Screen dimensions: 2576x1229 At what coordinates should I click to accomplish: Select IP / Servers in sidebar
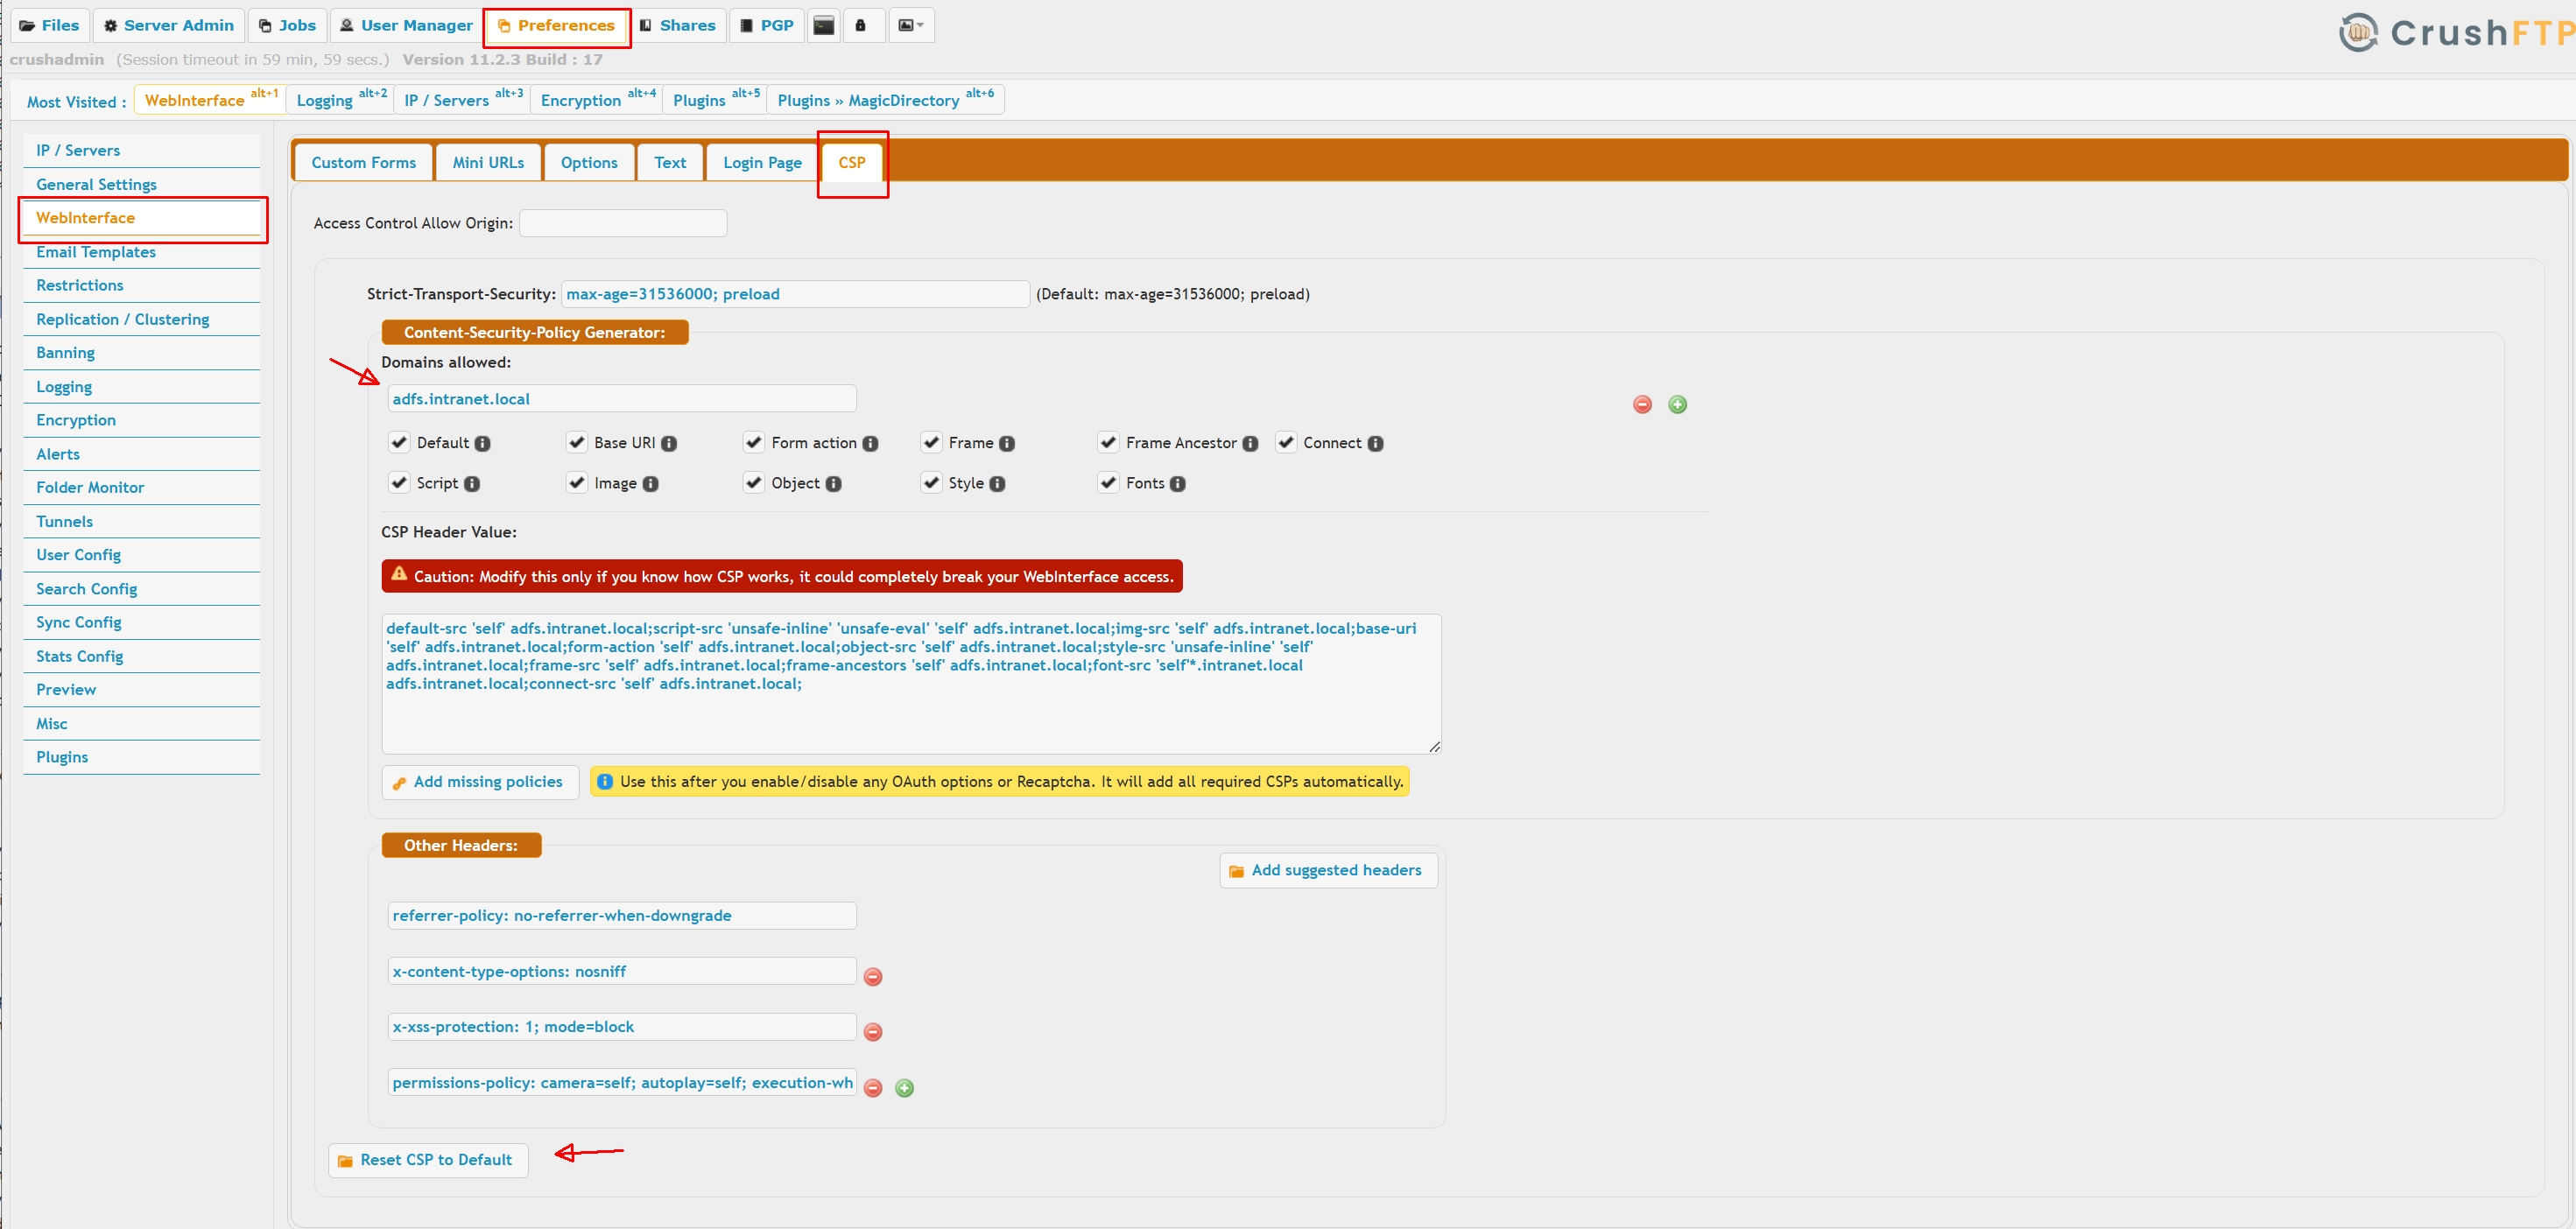tap(142, 151)
